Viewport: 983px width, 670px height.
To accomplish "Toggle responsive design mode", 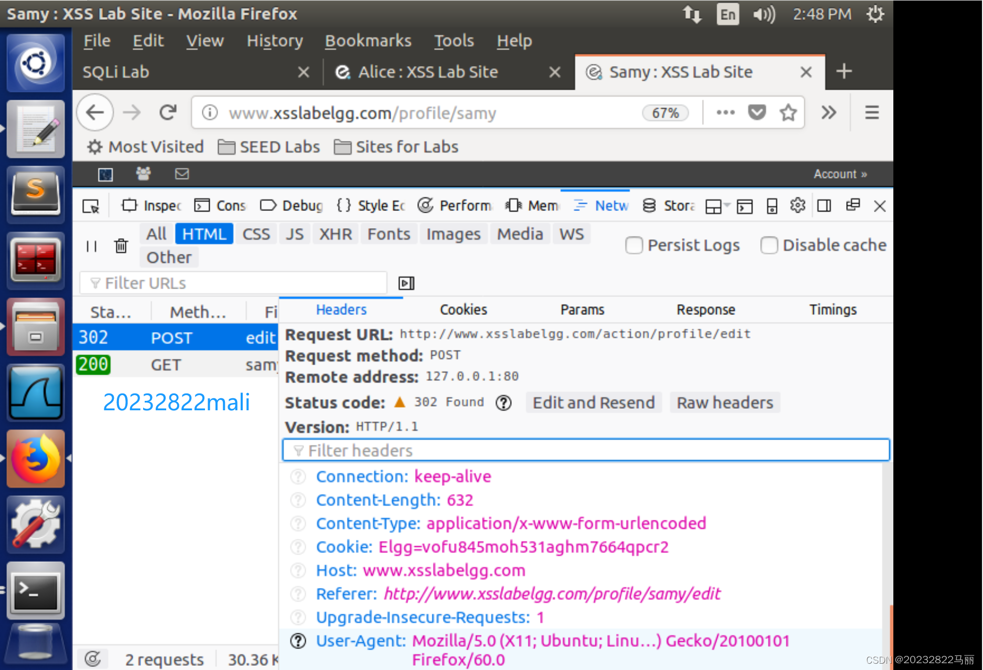I will tap(772, 206).
